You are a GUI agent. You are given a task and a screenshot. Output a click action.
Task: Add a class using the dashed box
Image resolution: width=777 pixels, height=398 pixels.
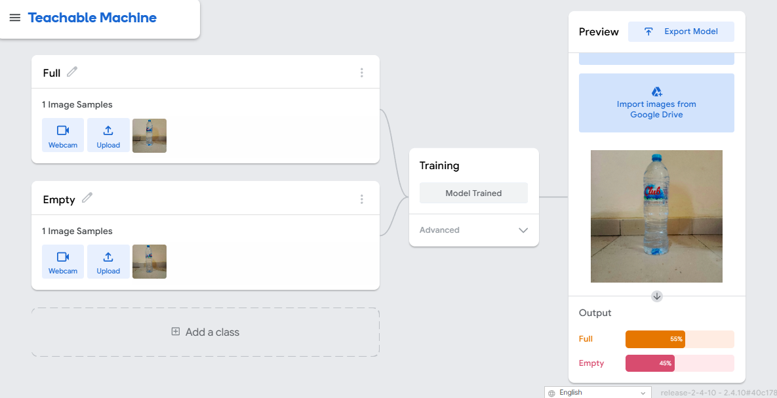click(206, 332)
